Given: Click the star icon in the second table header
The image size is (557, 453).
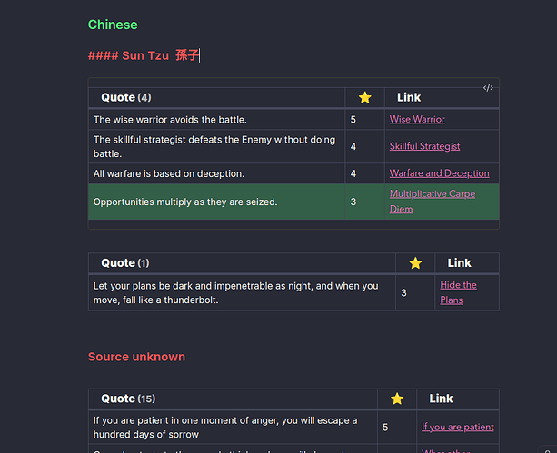Looking at the screenshot, I should coord(415,263).
